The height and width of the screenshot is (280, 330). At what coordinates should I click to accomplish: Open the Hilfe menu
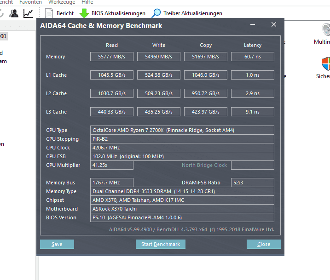[87, 2]
